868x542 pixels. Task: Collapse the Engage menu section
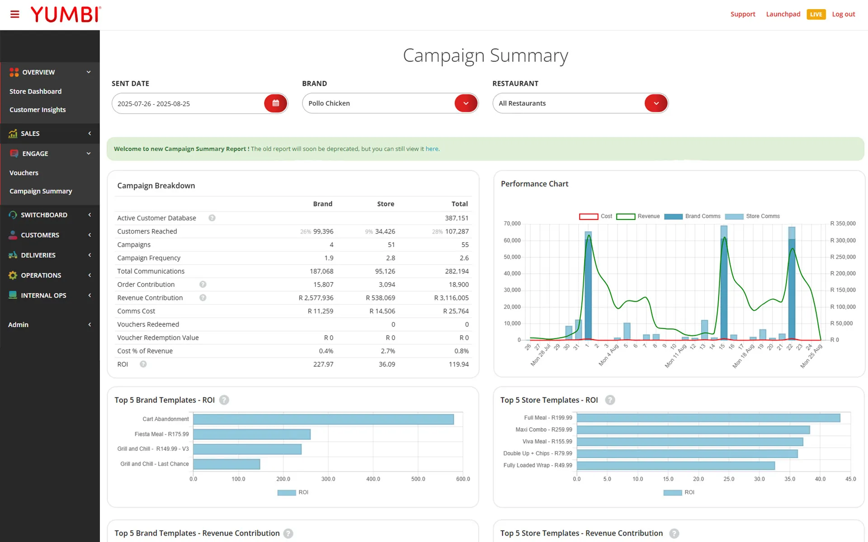(x=89, y=154)
